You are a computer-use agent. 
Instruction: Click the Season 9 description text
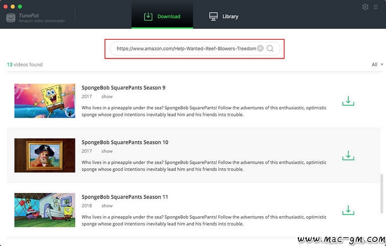(x=204, y=111)
